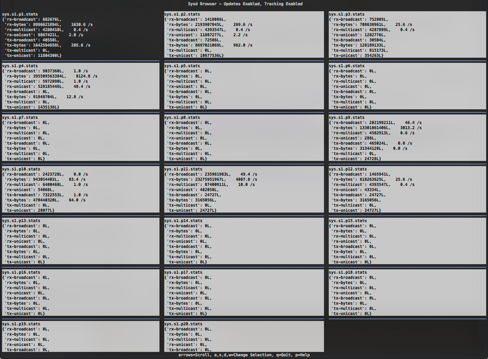Select the sys.s1.p15.stats panel title
Viewport: 488px width, 359px height.
(x=349, y=219)
